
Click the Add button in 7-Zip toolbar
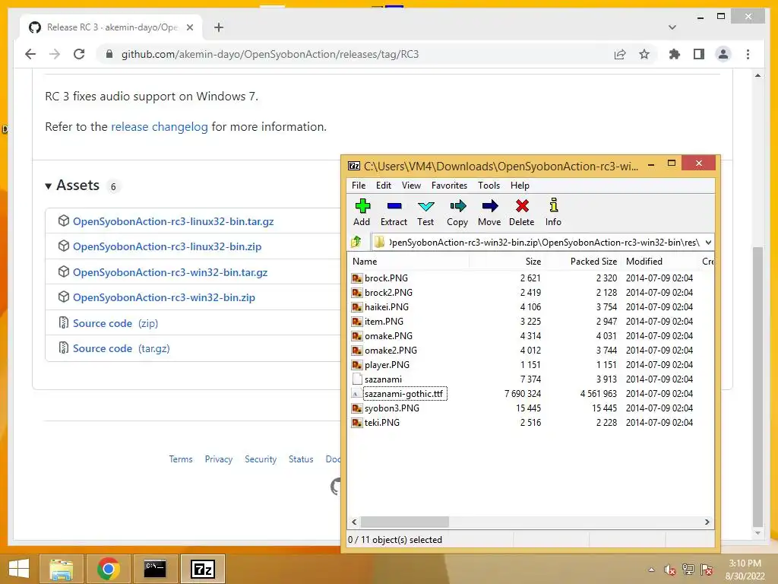[362, 212]
